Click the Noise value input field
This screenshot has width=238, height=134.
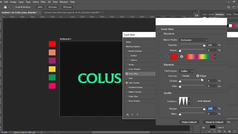point(212,50)
